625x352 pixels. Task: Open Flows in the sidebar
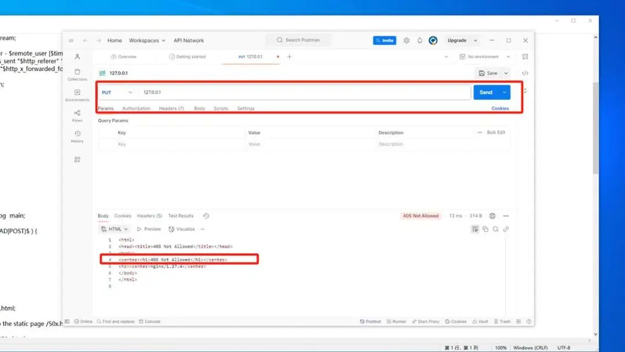tap(78, 116)
